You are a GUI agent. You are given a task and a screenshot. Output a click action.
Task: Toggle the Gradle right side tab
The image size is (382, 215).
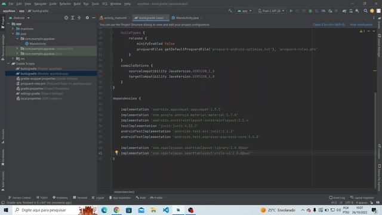tap(380, 23)
